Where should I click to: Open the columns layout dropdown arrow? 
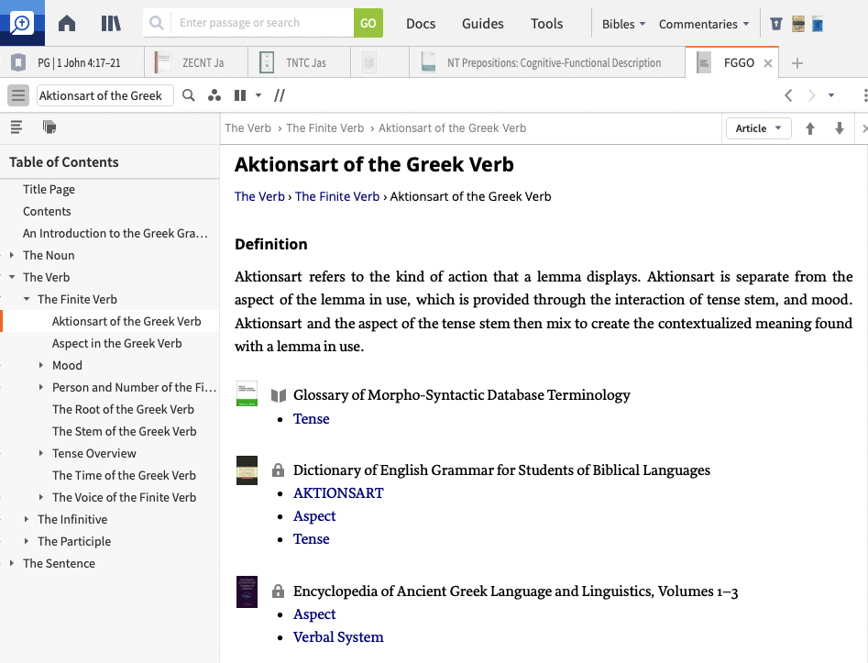[x=258, y=95]
